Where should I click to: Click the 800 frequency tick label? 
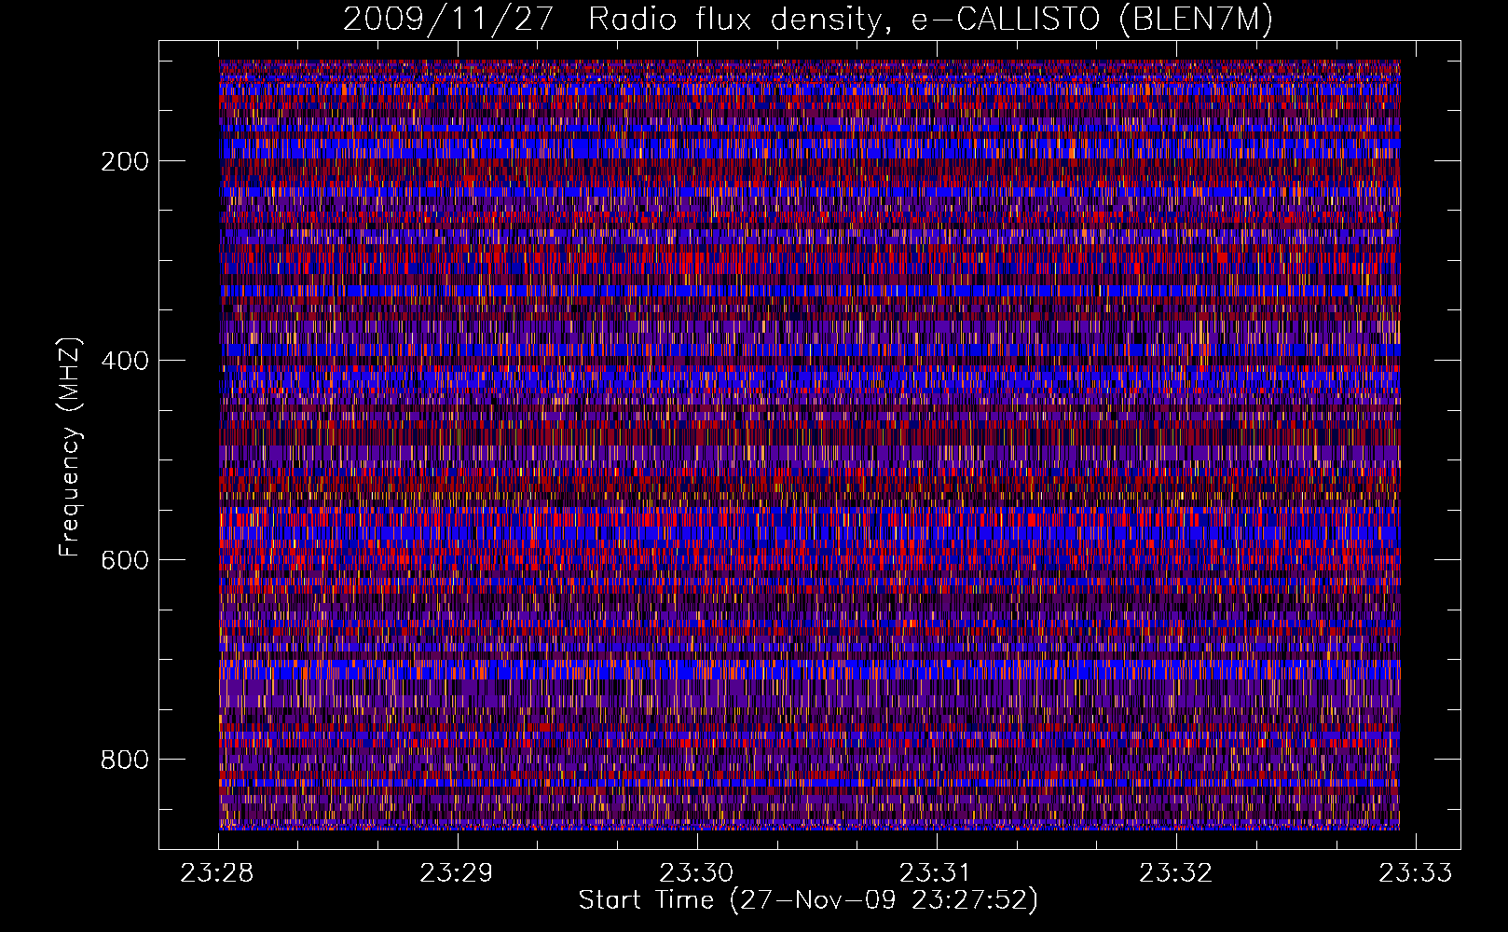coord(125,760)
